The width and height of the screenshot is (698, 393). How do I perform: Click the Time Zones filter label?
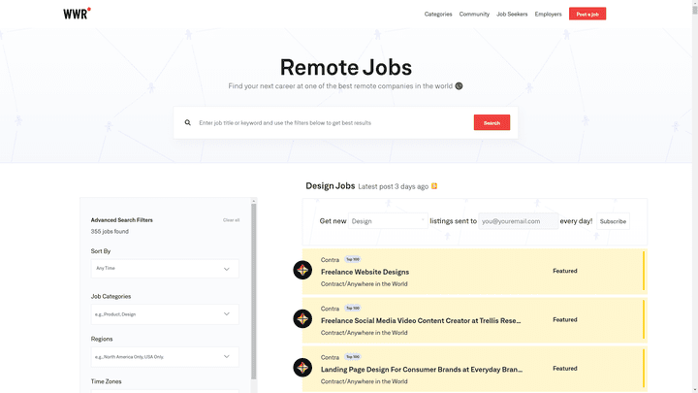point(106,381)
